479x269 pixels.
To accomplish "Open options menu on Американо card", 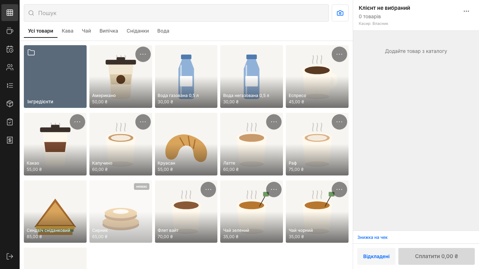I will pos(143,54).
